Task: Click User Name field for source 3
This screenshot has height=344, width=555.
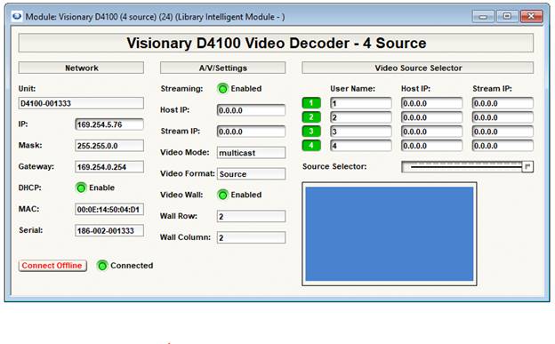Action: [361, 132]
